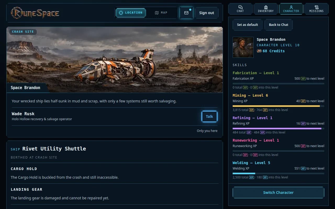Click the Fabrication XP progress bar
The width and height of the screenshot is (335, 209).
click(x=278, y=84)
